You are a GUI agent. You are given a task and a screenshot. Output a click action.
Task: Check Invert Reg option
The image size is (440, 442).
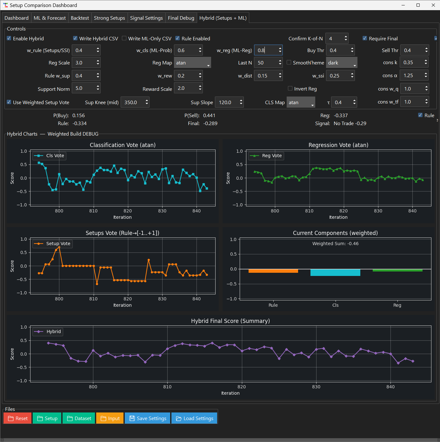[290, 88]
